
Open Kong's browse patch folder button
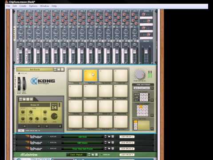pos(59,69)
